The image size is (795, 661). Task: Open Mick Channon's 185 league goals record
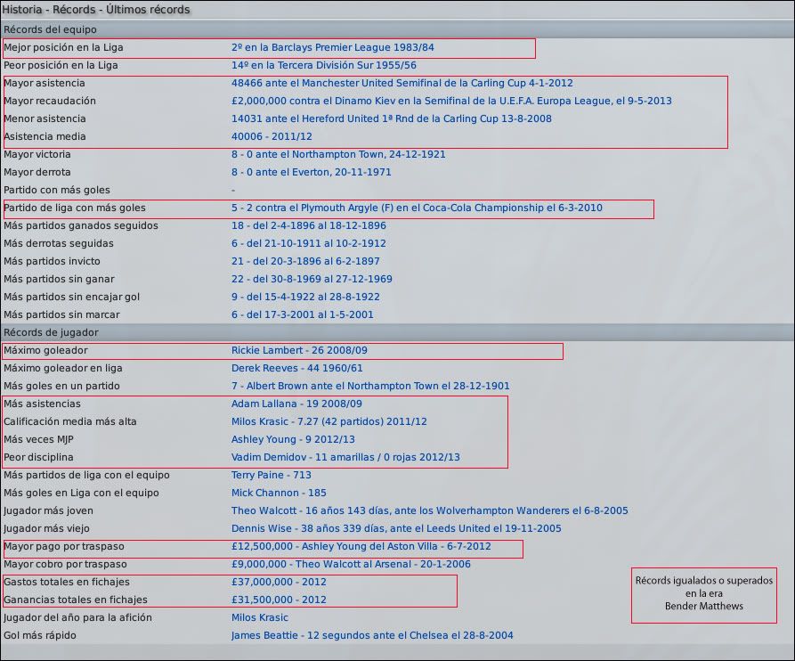pos(279,494)
